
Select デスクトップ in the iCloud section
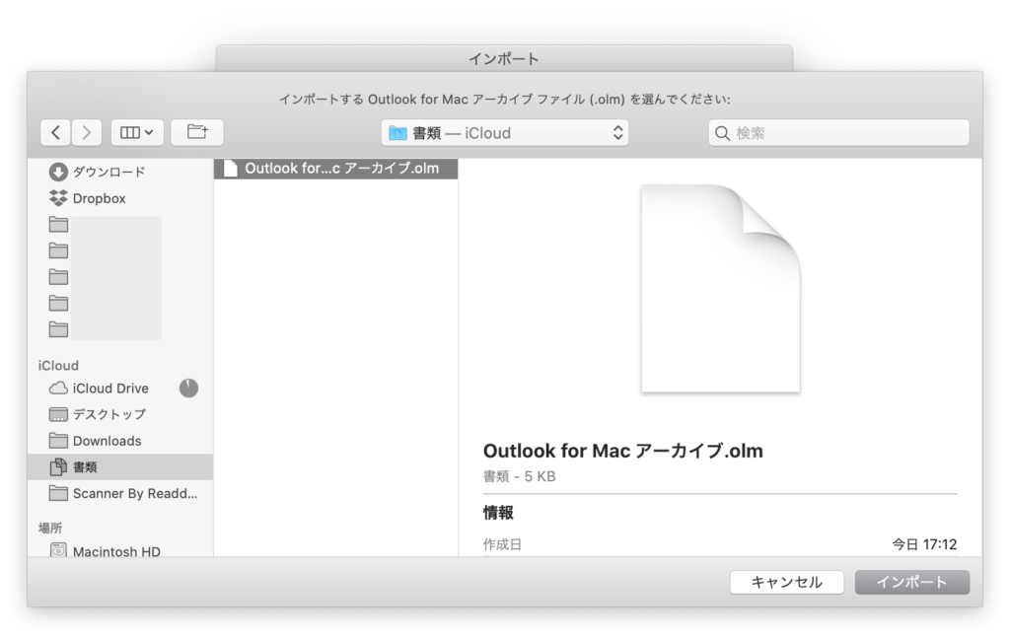[119, 414]
